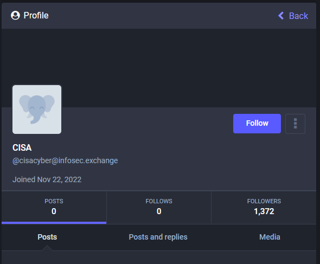This screenshot has width=320, height=264.
Task: Click the number 0 under Follows
Action: pyautogui.click(x=159, y=211)
